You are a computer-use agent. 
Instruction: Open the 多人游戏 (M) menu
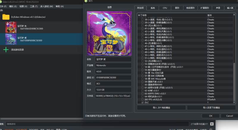pyautogui.click(x=47, y=6)
